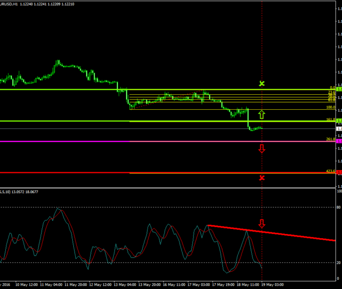342x289 pixels.
Task: Select the green X mark above price
Action: (262, 83)
